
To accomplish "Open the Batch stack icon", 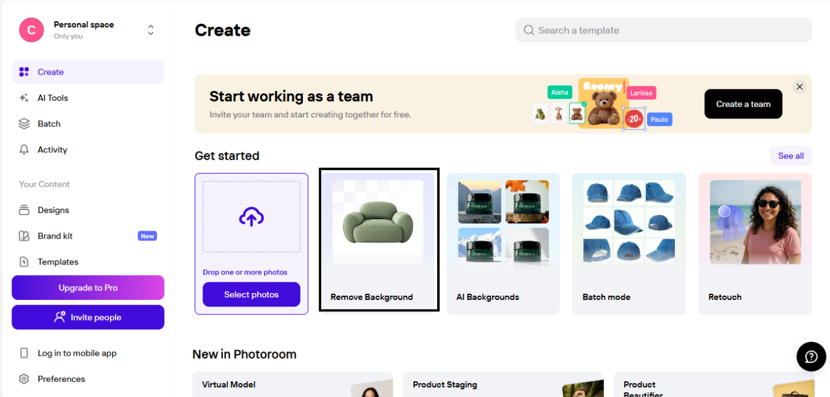I will pos(24,124).
